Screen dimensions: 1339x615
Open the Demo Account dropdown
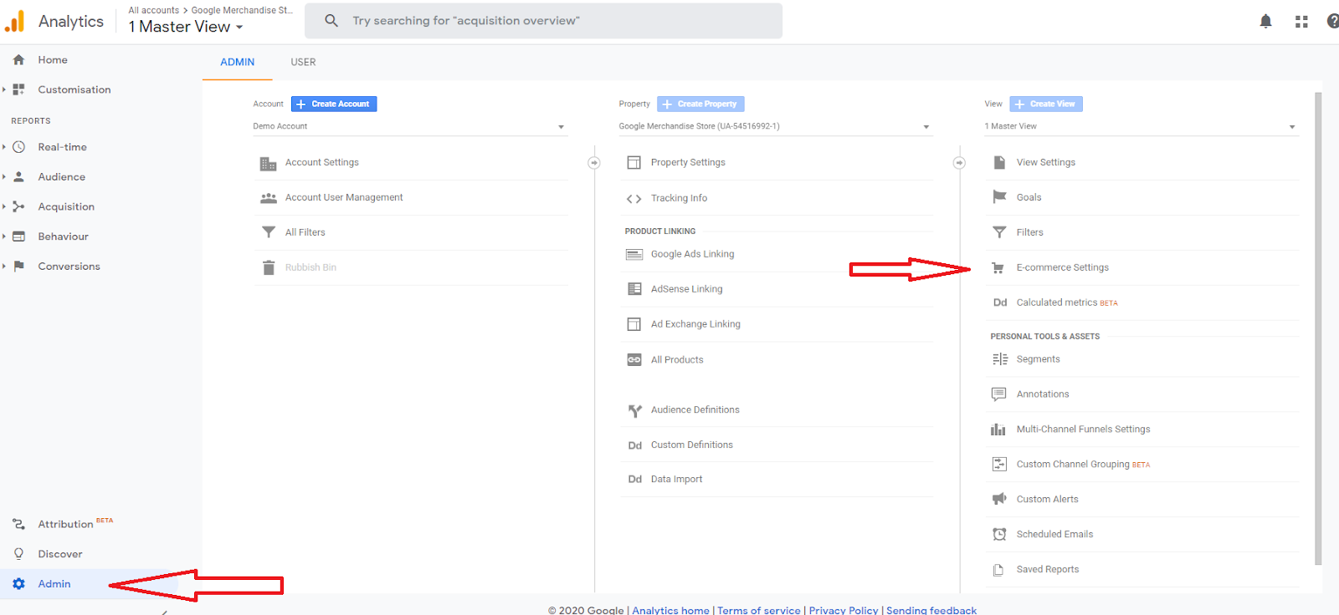click(410, 126)
